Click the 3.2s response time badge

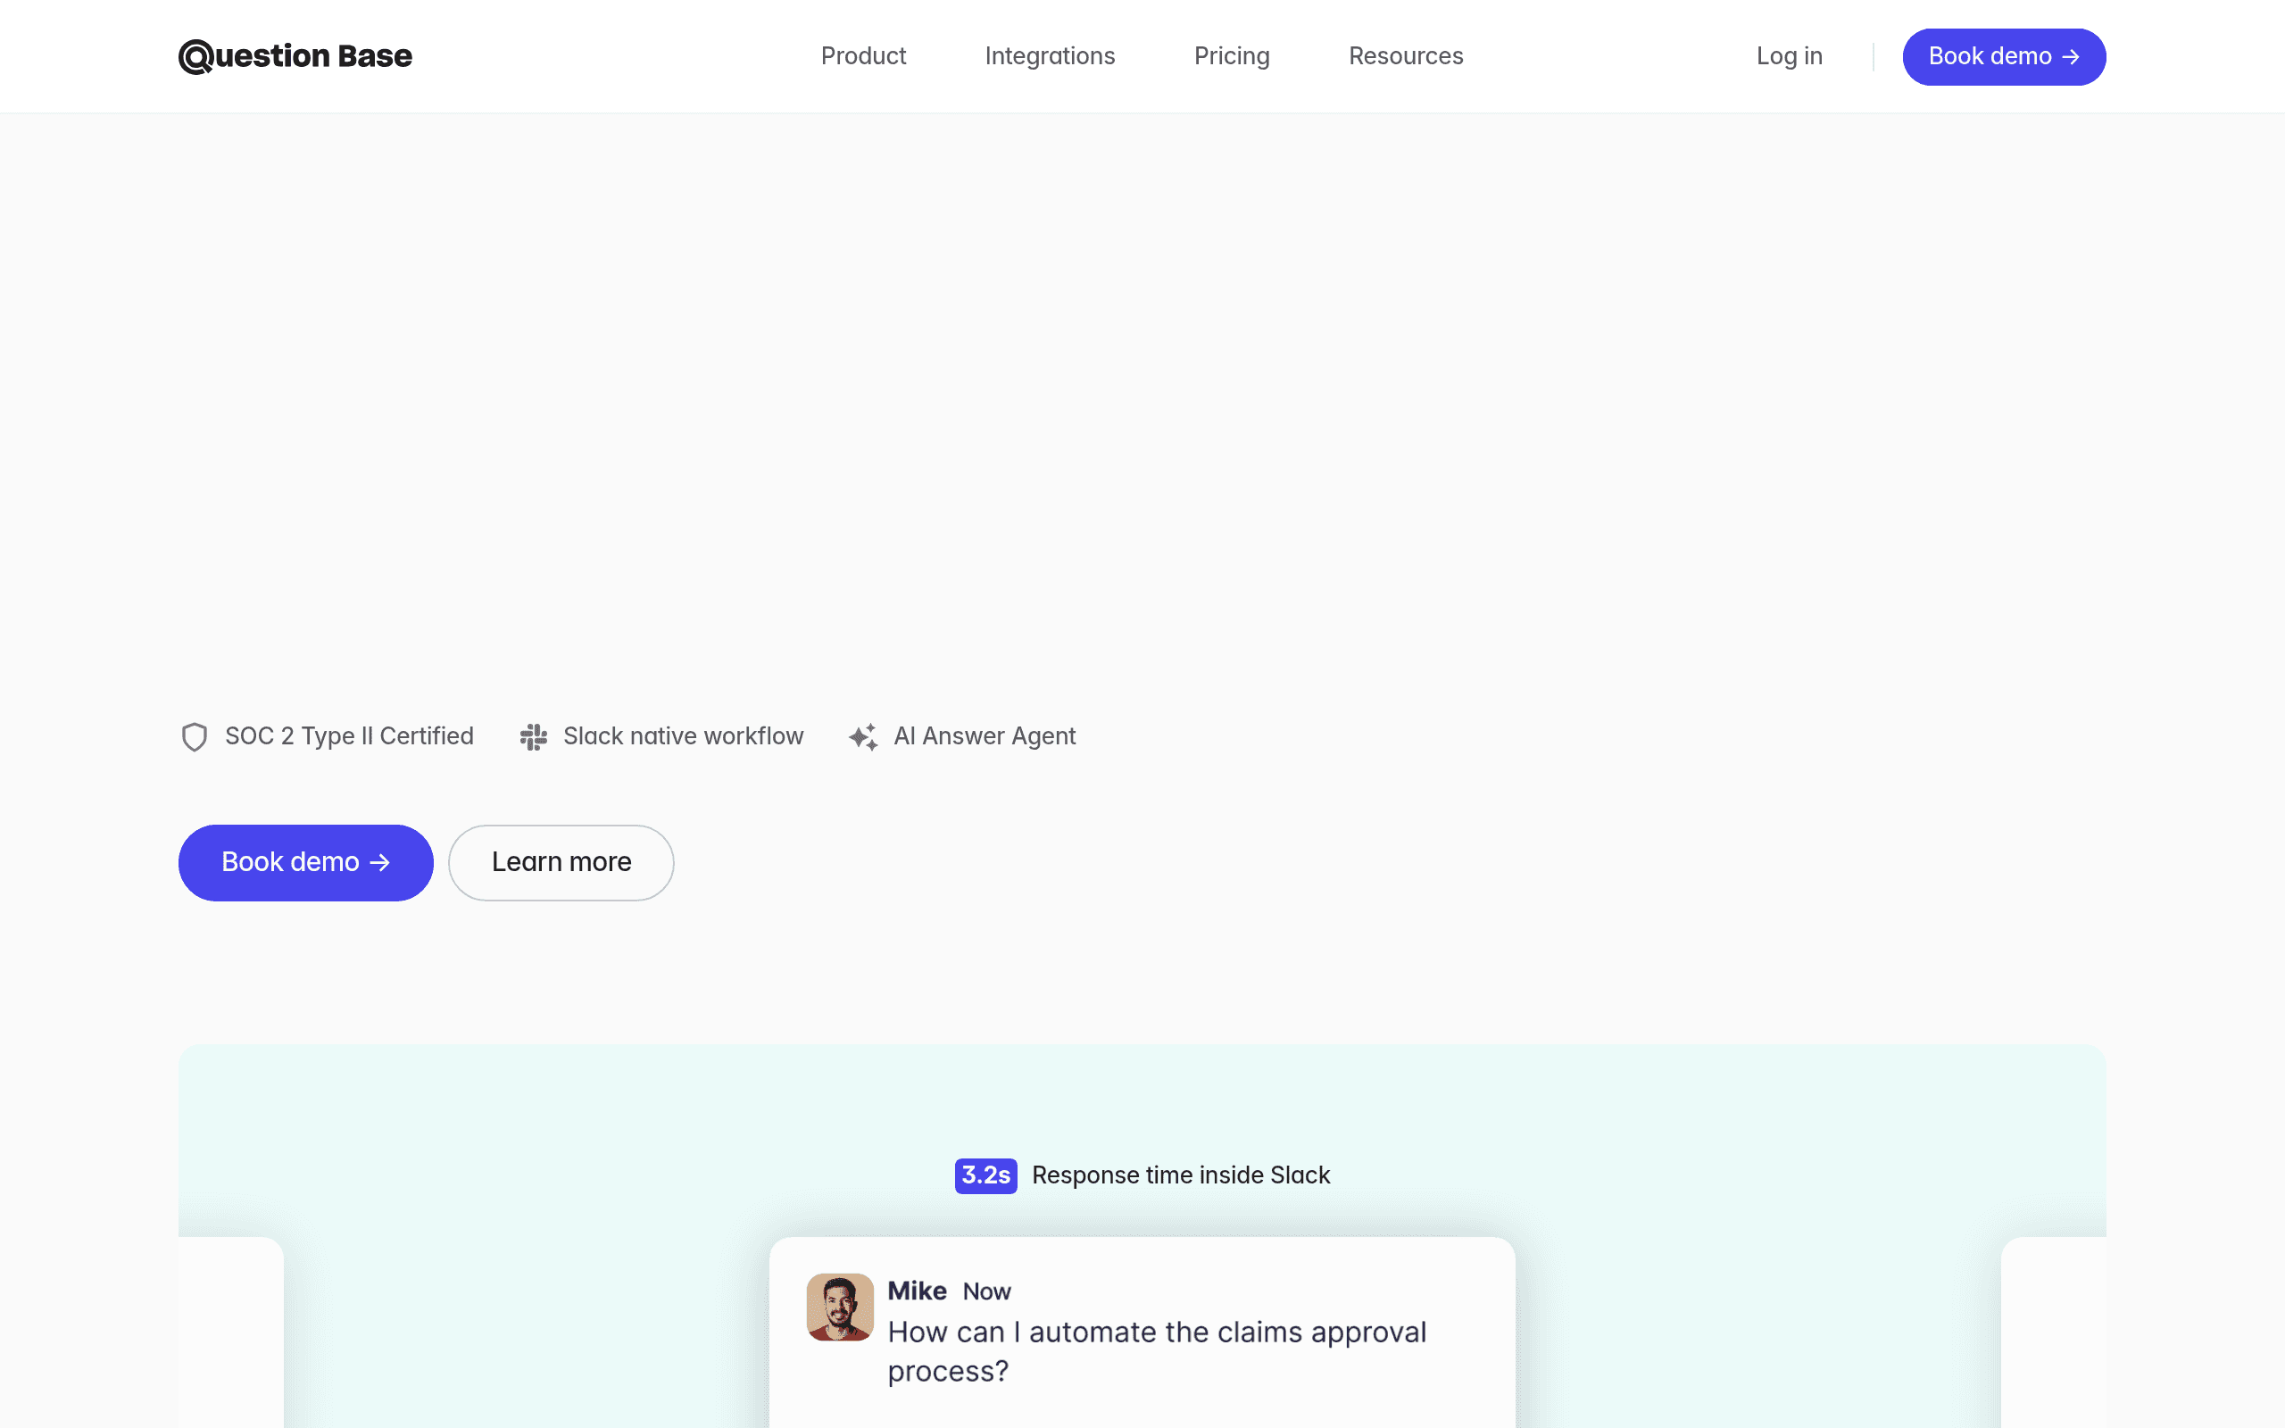point(985,1175)
